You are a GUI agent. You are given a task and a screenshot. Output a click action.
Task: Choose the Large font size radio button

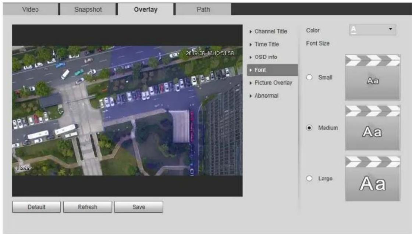coord(309,179)
